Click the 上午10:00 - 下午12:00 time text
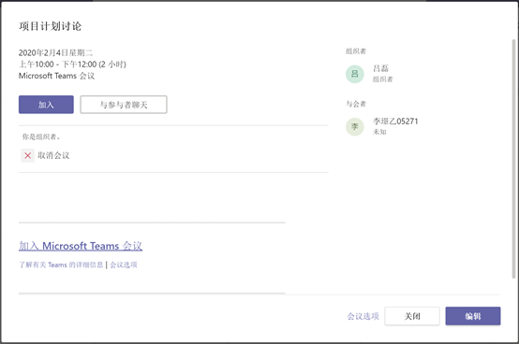The width and height of the screenshot is (519, 344). (57, 64)
